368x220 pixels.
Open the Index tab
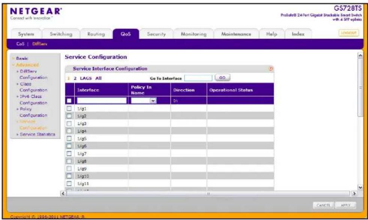tap(298, 34)
